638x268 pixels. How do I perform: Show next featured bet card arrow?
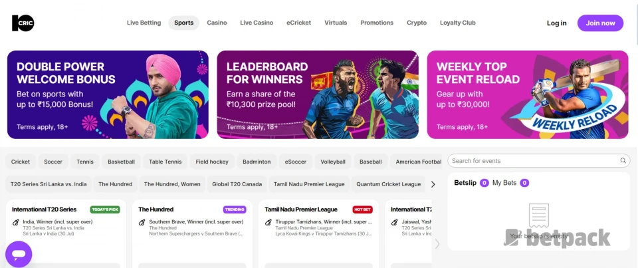(x=437, y=243)
